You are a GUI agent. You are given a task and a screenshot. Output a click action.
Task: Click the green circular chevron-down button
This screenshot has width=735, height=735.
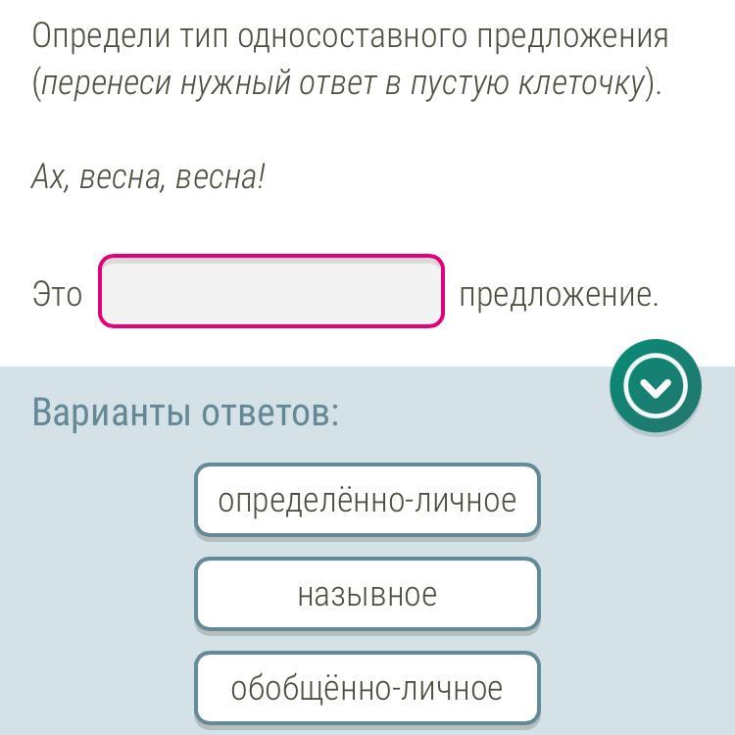click(x=655, y=385)
